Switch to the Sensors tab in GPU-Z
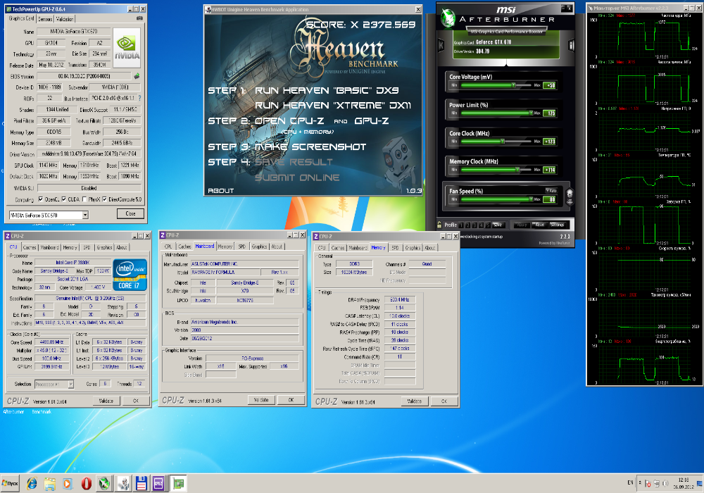The height and width of the screenshot is (493, 704). 45,19
